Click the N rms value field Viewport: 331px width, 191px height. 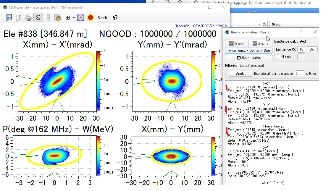(x=301, y=57)
